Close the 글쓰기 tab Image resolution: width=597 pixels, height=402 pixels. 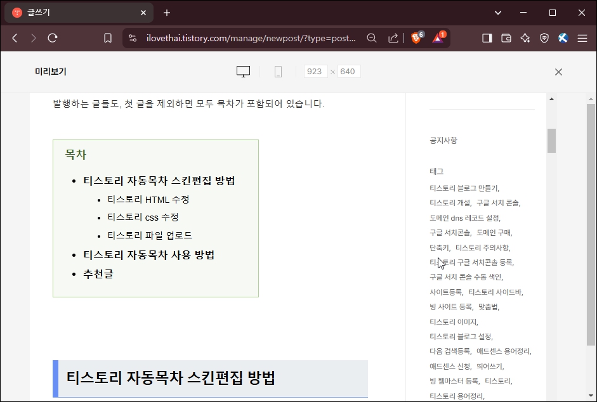click(x=143, y=13)
